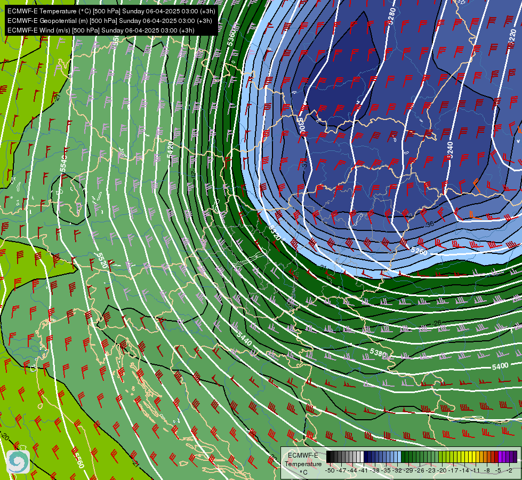Image resolution: width=522 pixels, height=480 pixels.
Task: Click the -20 isotherm label on the map
Action: [x=5, y=436]
